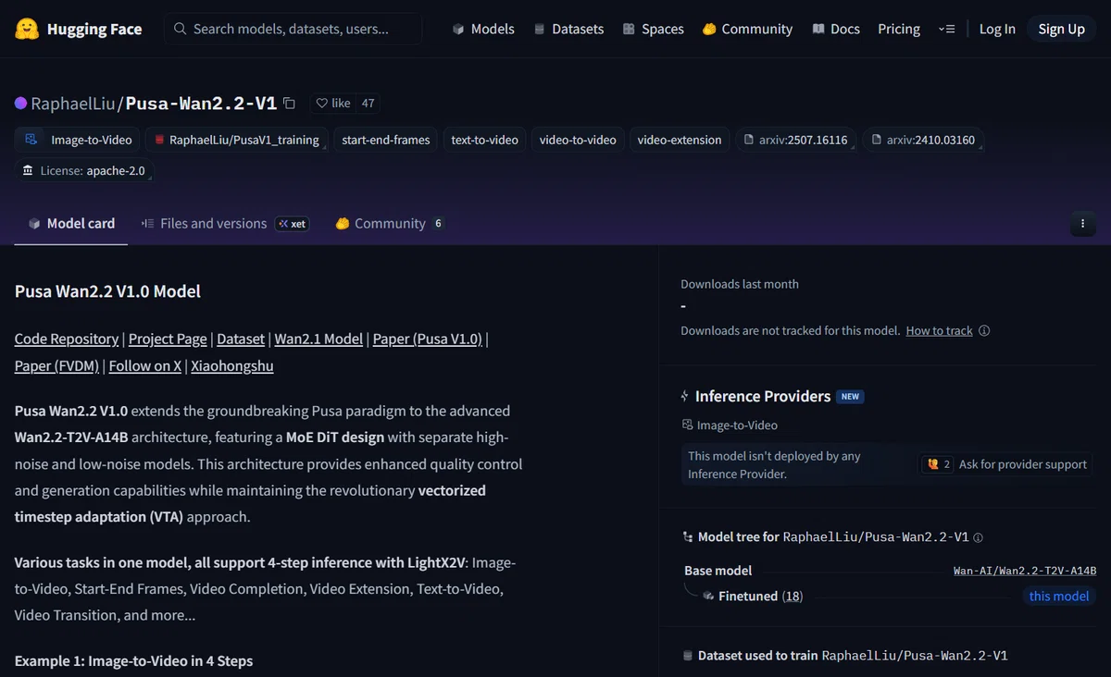Click the Dataset used to train icon
This screenshot has width=1111, height=677.
687,655
